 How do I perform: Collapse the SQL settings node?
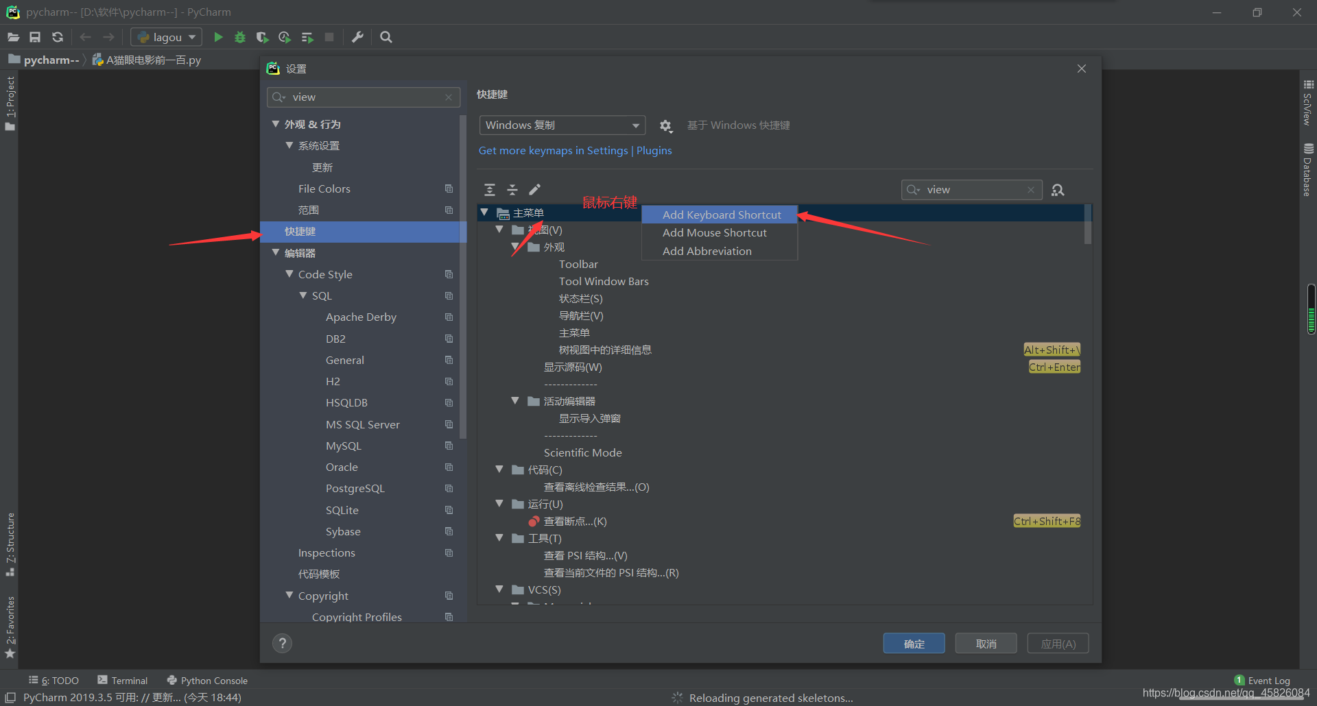(x=303, y=295)
